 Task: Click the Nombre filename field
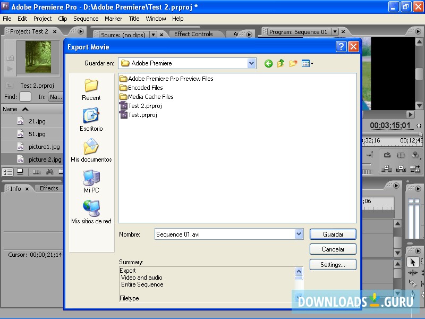tap(225, 234)
